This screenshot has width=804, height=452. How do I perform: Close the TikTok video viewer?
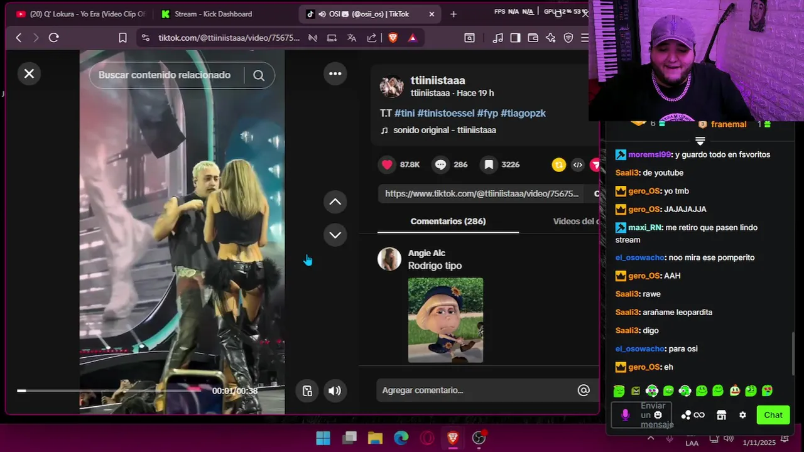coord(29,73)
